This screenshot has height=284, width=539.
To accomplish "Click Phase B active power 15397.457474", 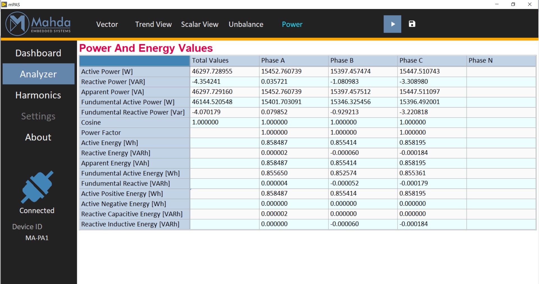I will click(x=363, y=72).
